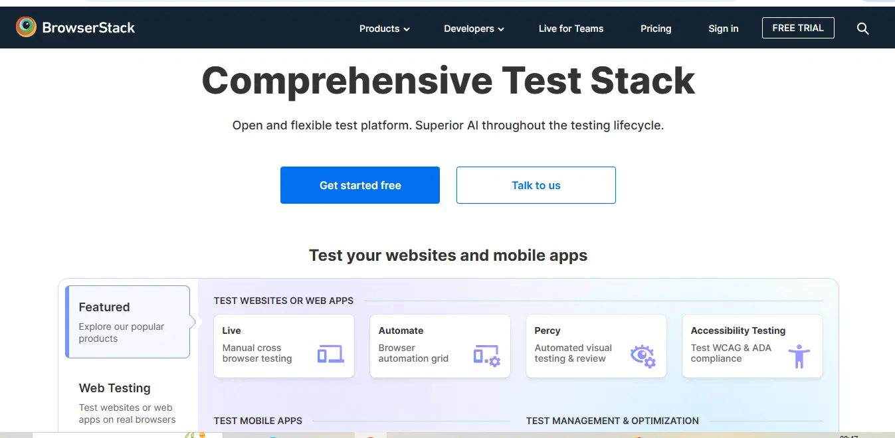Expand the Products dropdown menu

click(x=385, y=29)
